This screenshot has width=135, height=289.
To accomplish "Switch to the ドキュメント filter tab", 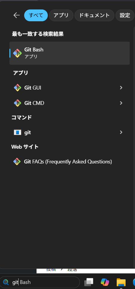I will click(94, 15).
